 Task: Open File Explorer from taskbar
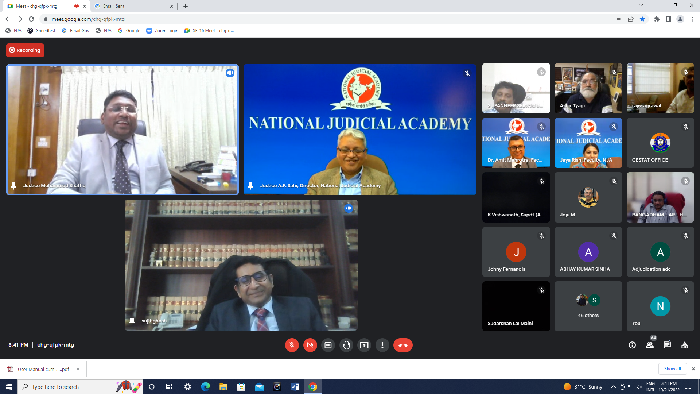coord(223,387)
